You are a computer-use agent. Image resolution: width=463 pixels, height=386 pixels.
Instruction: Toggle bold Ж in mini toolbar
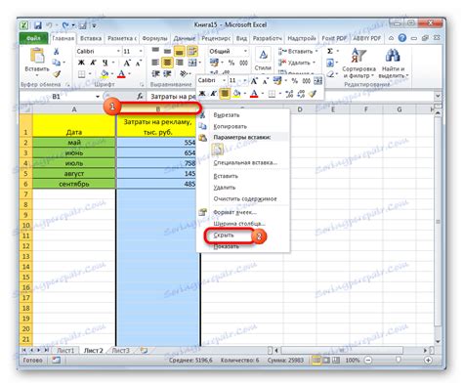(202, 94)
